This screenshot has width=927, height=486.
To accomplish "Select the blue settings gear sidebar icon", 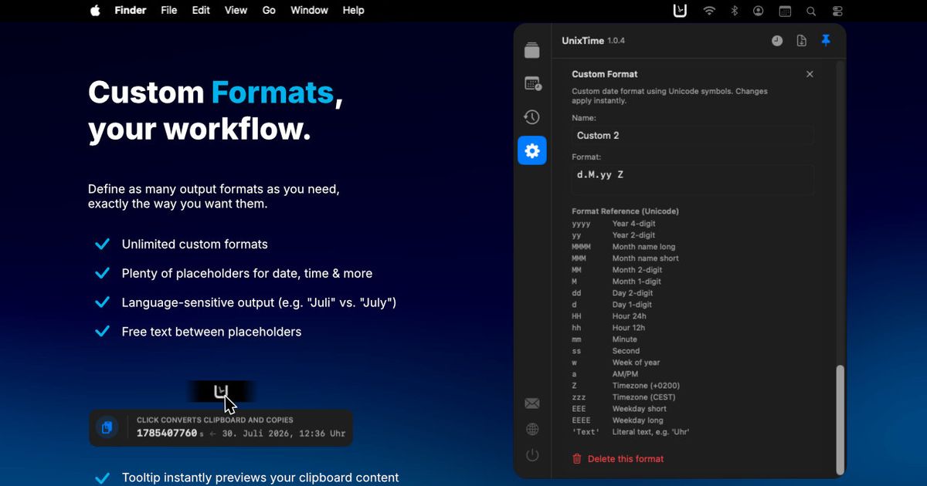I will coord(532,150).
